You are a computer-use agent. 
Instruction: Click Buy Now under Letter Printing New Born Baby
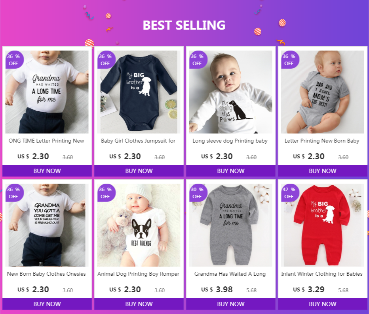pos(322,171)
